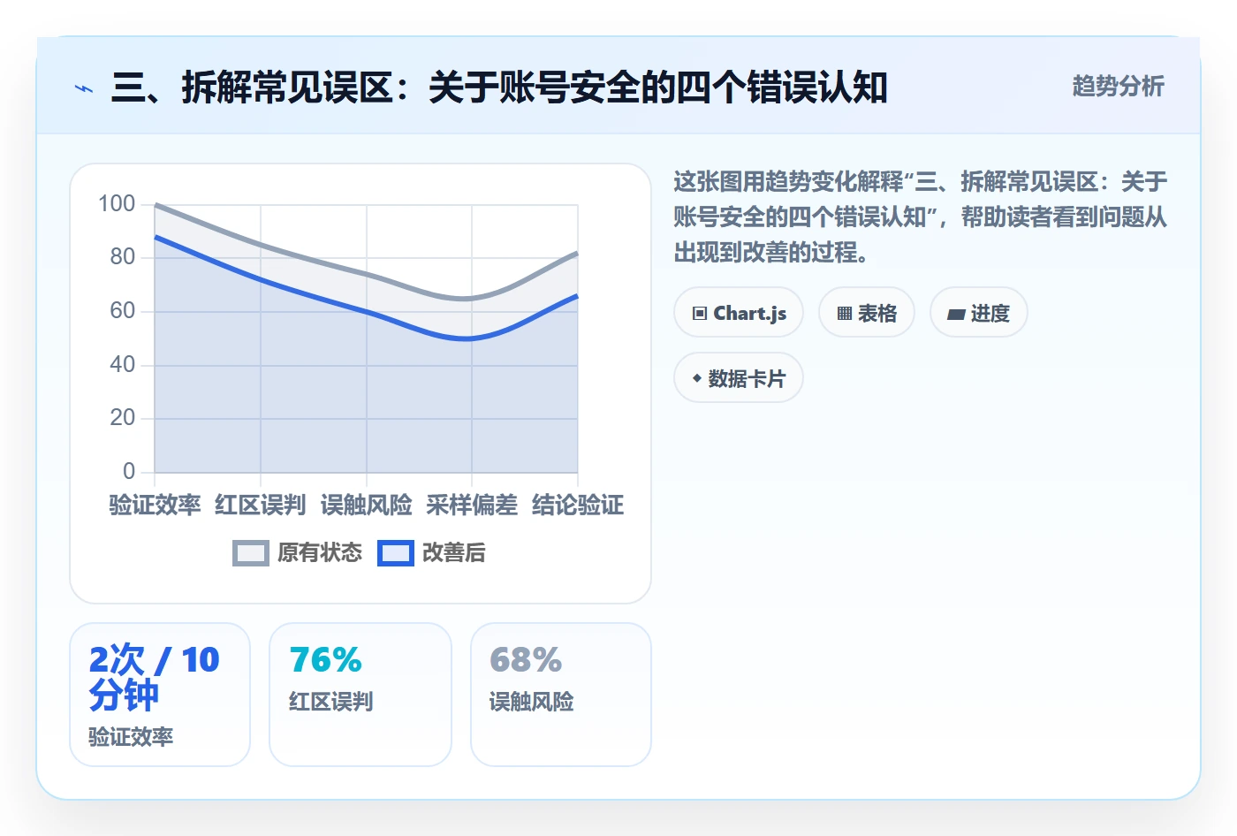Click the 20 y-axis value
This screenshot has width=1237, height=836.
tap(123, 418)
